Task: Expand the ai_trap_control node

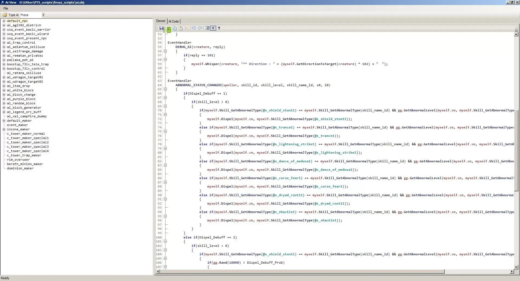Action: pos(4,43)
